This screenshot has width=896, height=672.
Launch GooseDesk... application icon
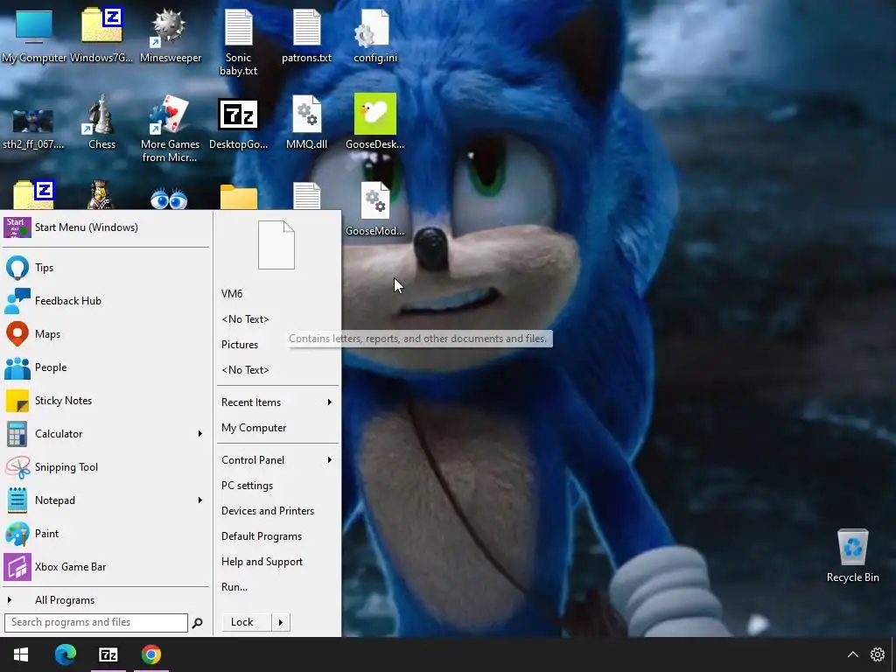coord(375,122)
